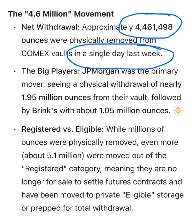Click the circled number 4,461,498
Screen dimensions: 192x220
(154, 27)
